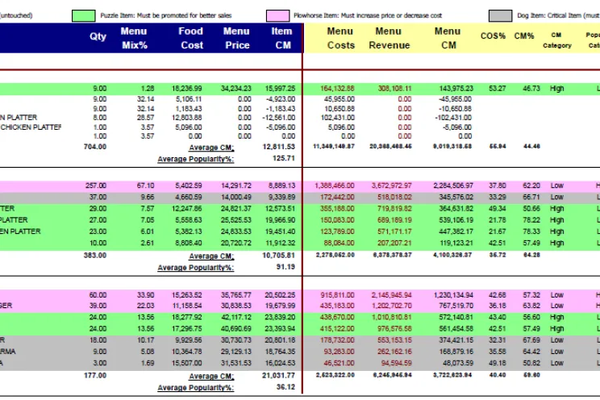Select the total quantity cell 177.00
This screenshot has height=400, width=600.
pos(95,376)
